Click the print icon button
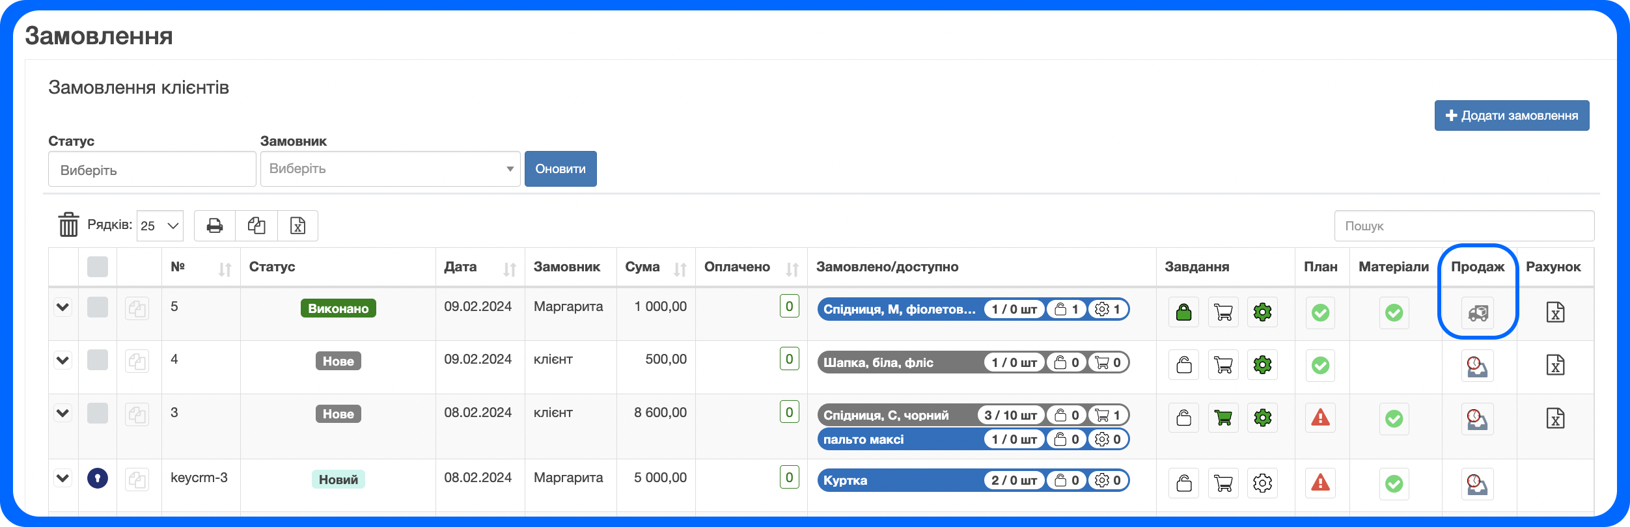 215,226
